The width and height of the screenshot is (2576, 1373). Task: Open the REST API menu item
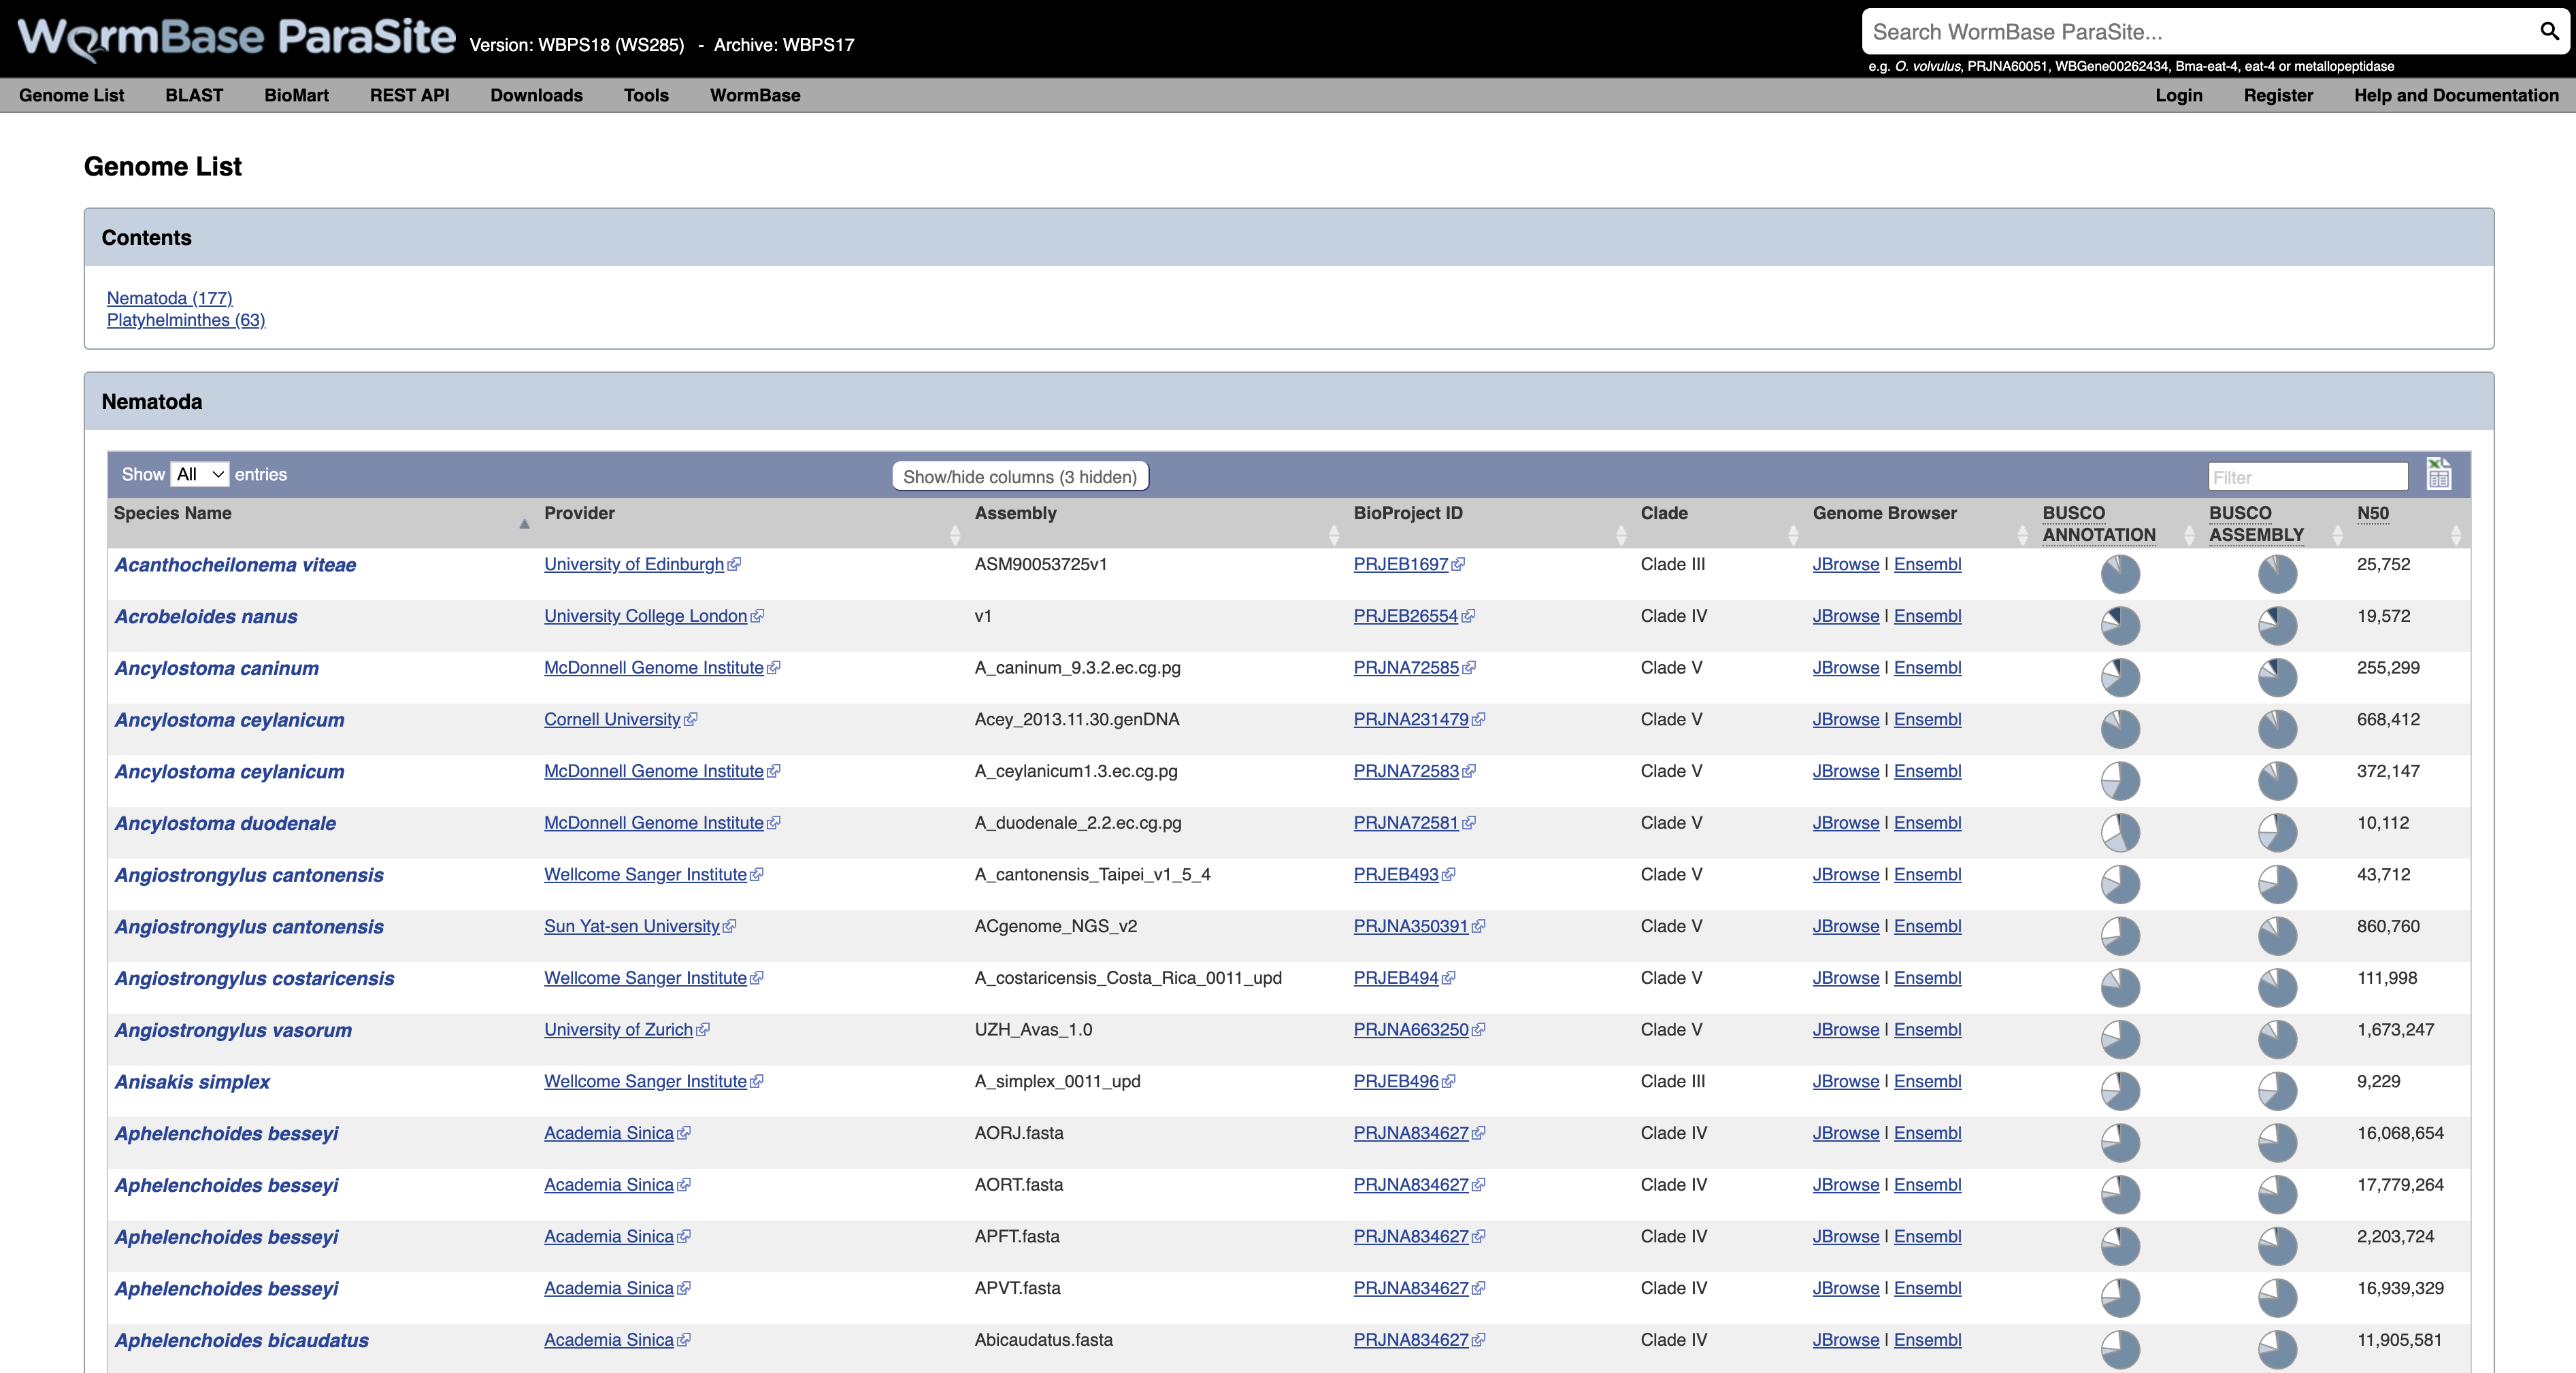point(409,95)
